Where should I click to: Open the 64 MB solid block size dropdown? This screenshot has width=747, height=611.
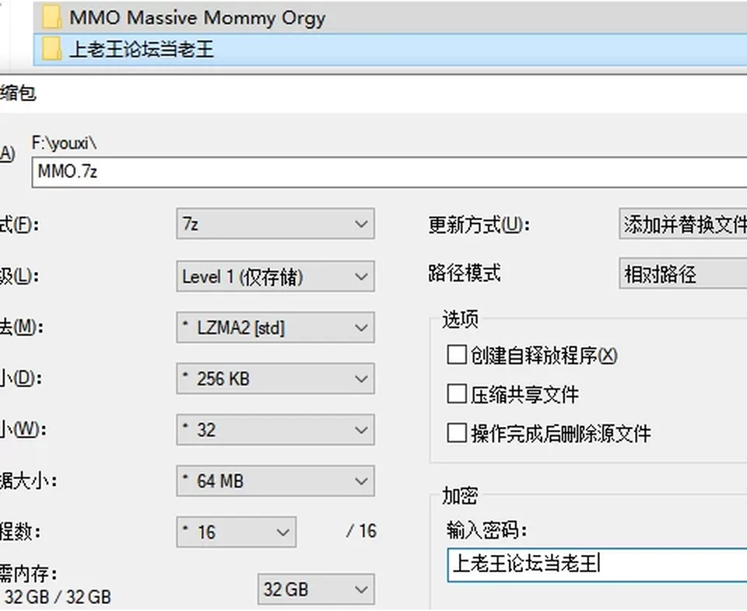click(275, 480)
